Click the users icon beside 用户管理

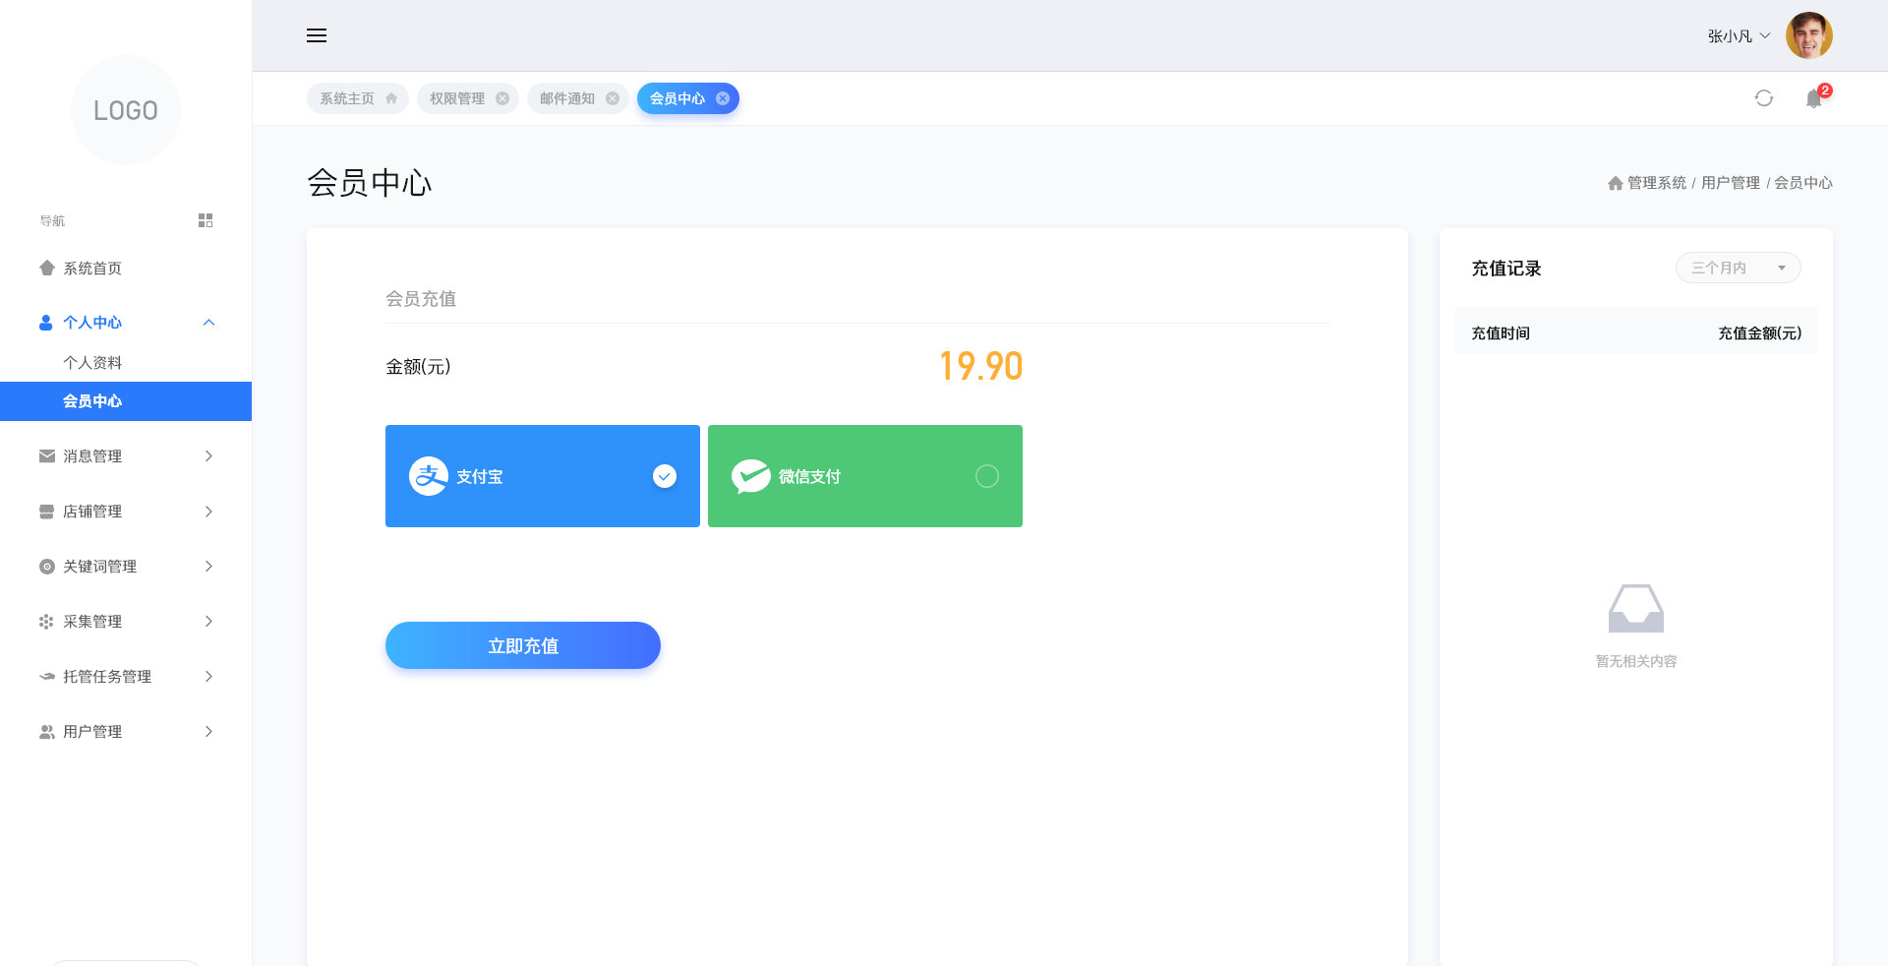pos(46,732)
